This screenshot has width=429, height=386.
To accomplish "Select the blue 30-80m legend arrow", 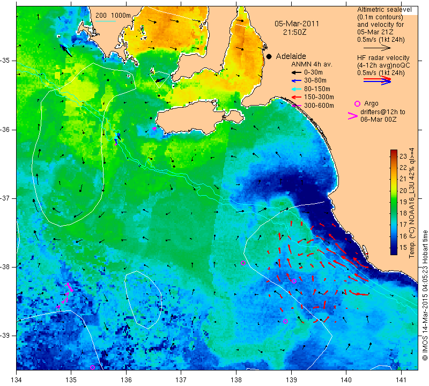I will point(297,81).
